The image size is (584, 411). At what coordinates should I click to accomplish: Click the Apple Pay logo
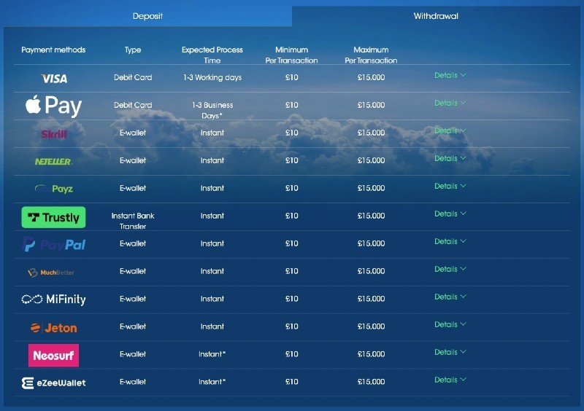(53, 106)
